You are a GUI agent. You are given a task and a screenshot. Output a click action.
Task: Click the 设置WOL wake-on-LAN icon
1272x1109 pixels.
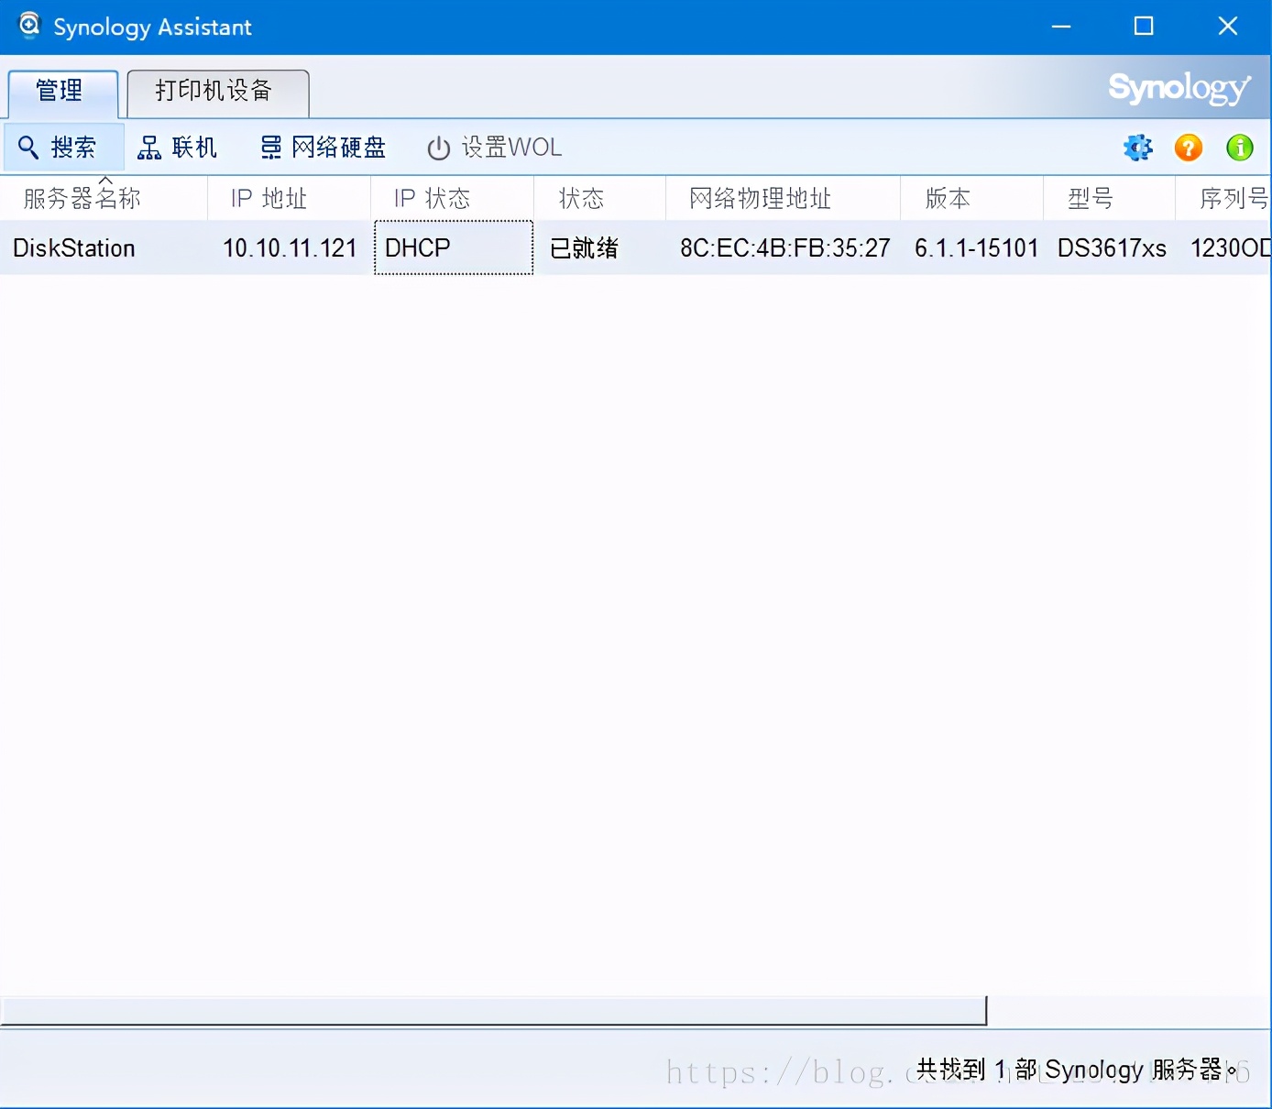pyautogui.click(x=493, y=147)
